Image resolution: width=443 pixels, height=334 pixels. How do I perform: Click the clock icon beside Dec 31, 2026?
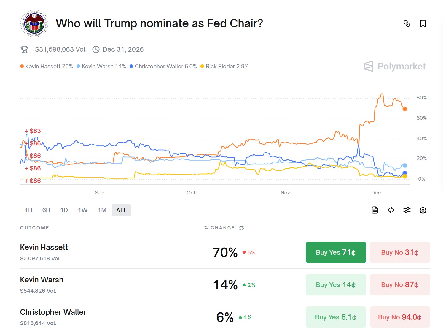tap(95, 49)
